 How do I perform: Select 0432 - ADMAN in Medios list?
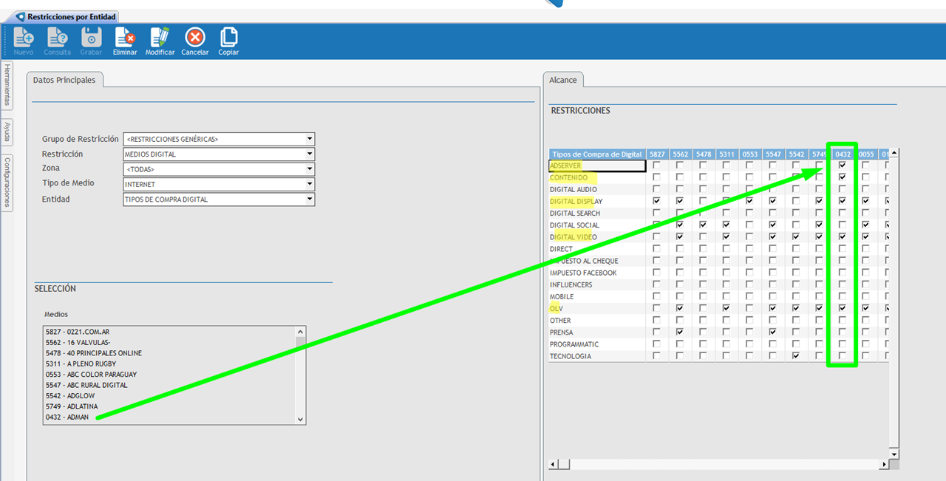[x=67, y=417]
